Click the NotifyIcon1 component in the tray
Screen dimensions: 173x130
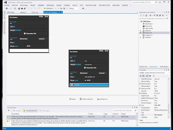point(102,99)
